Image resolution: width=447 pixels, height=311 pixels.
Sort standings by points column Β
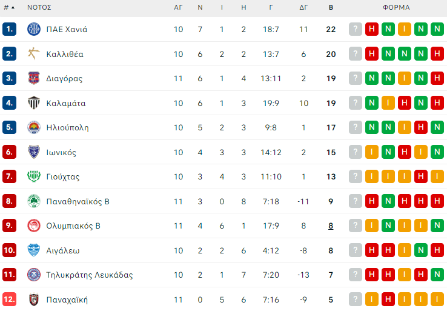tap(331, 8)
